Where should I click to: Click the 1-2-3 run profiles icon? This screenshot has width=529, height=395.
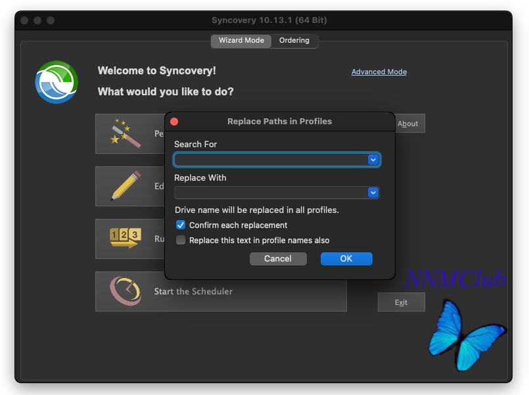(x=125, y=238)
